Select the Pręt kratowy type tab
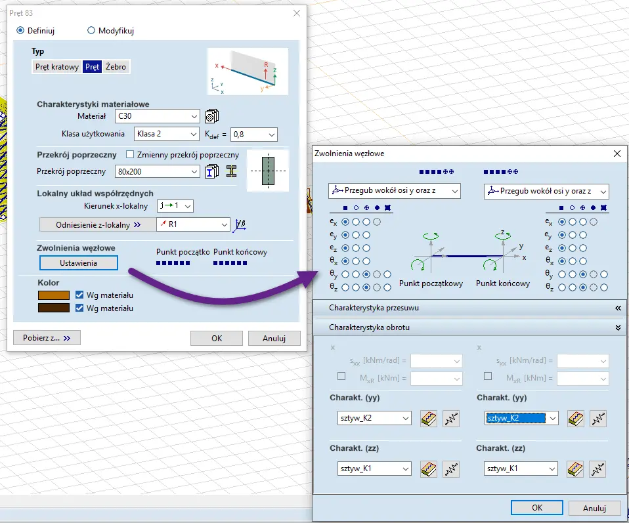 coord(57,66)
